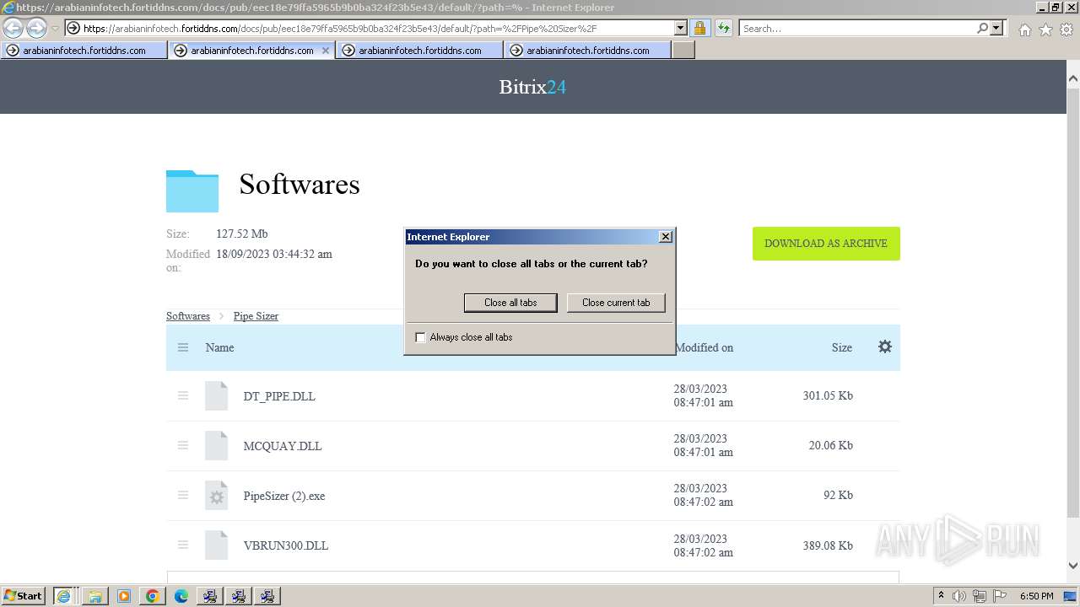The image size is (1080, 607).
Task: Open the table settings gear icon
Action: (884, 346)
